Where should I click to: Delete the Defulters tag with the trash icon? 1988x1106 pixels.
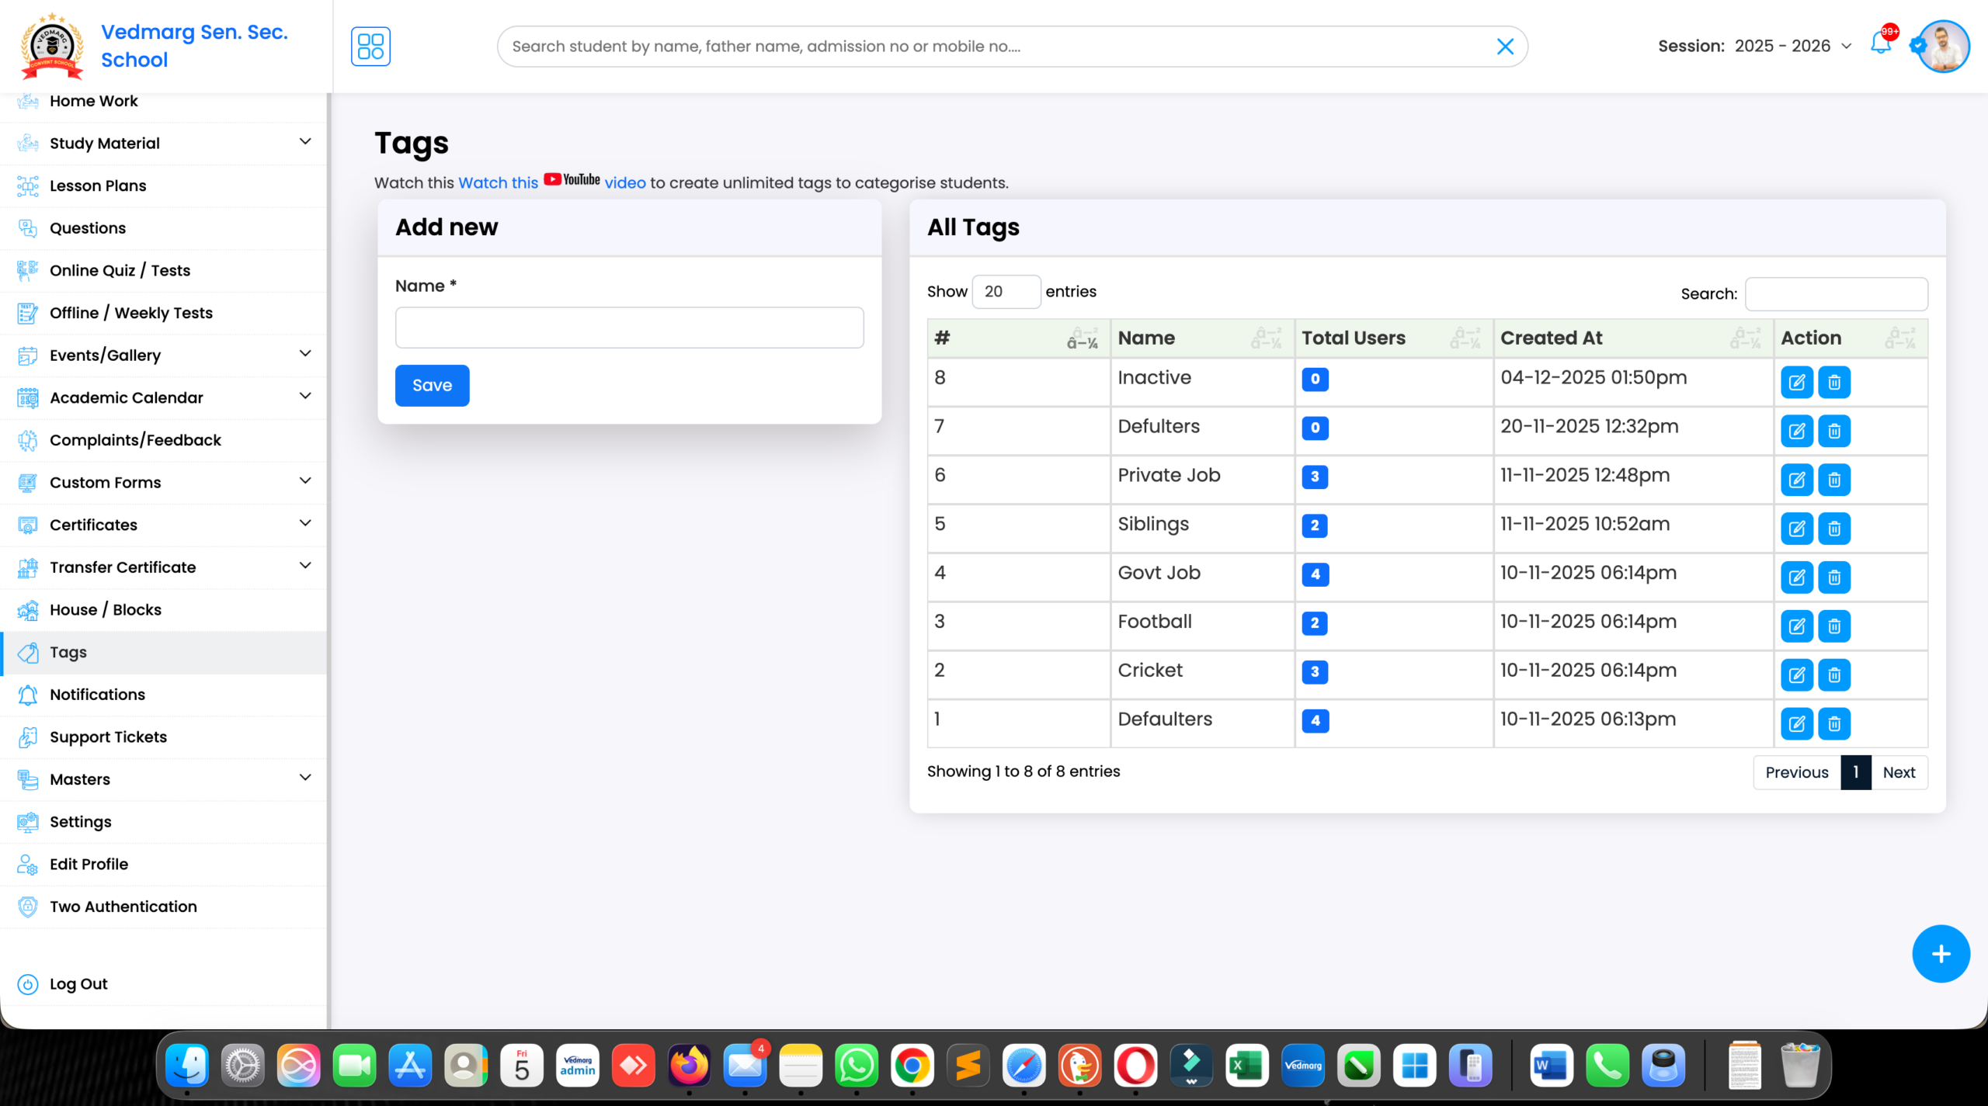[1834, 431]
